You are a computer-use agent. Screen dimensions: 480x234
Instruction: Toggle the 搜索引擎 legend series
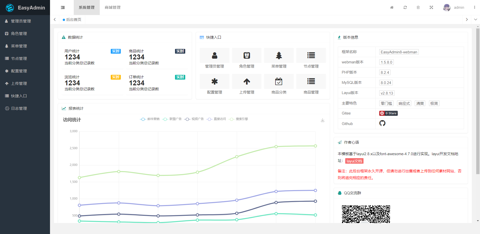pos(238,119)
